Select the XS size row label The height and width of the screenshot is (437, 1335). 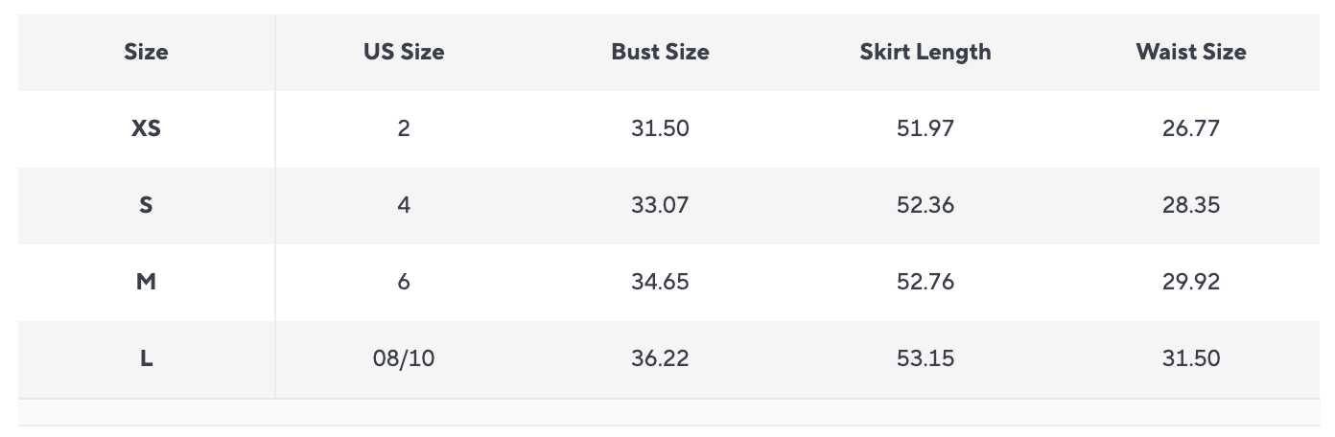(146, 128)
